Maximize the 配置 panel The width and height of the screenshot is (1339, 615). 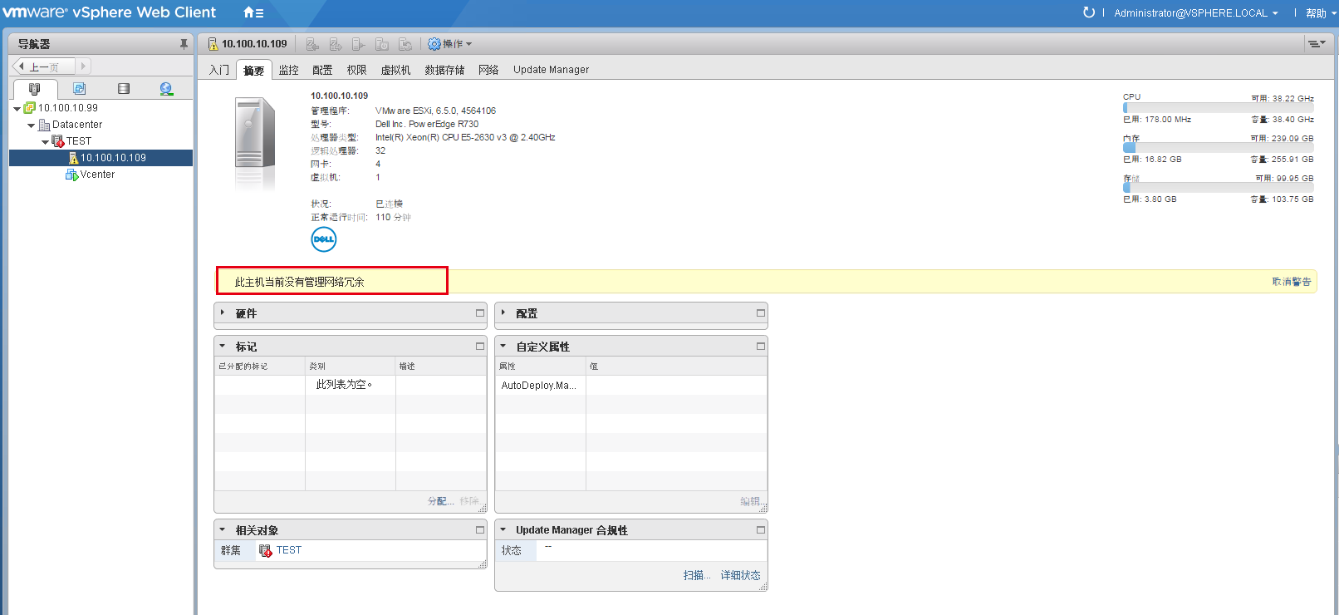(761, 313)
